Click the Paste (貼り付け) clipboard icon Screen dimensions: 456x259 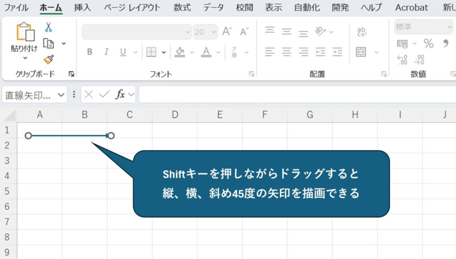pyautogui.click(x=25, y=32)
